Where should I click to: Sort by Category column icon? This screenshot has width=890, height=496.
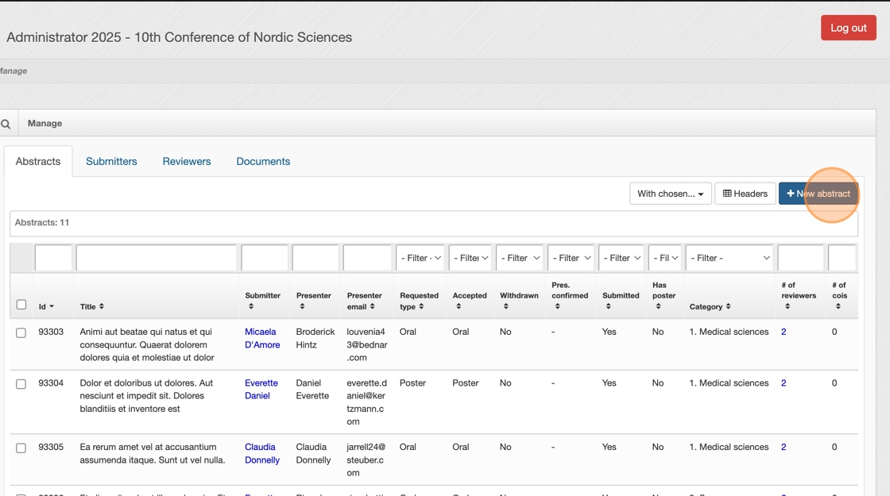(728, 306)
